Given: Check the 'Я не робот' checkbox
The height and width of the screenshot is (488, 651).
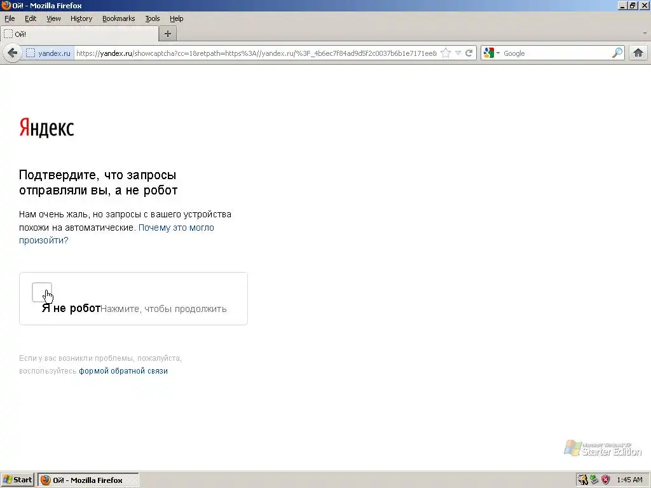Looking at the screenshot, I should 42,292.
